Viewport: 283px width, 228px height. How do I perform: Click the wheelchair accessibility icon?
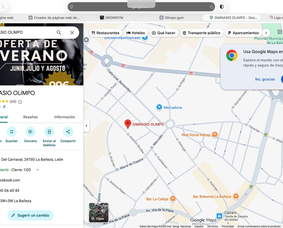(4, 106)
